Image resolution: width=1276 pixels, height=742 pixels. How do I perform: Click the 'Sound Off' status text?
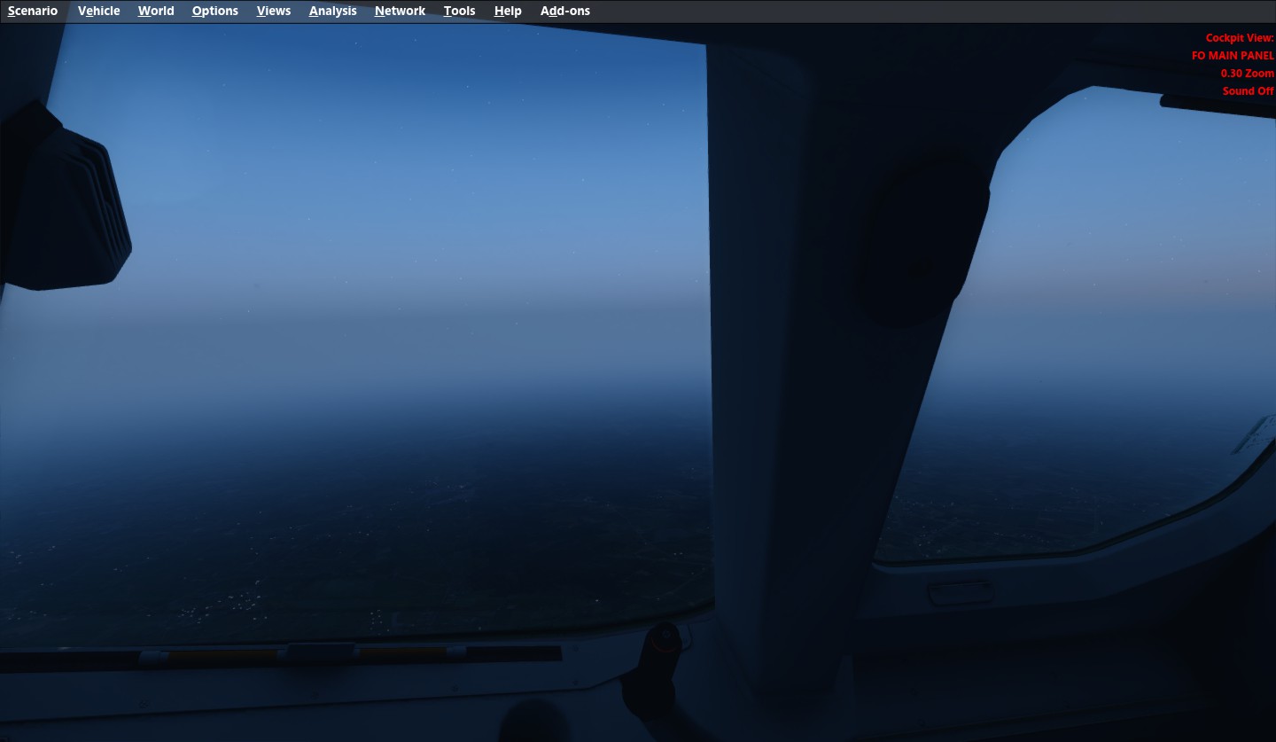tap(1248, 91)
